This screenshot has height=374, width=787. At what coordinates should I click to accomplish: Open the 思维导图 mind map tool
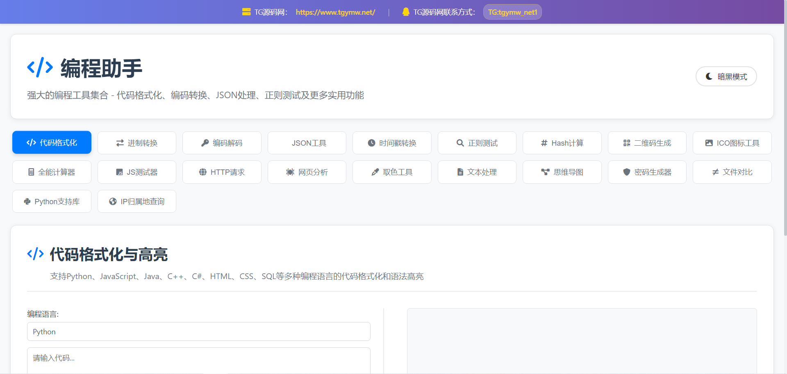click(562, 172)
